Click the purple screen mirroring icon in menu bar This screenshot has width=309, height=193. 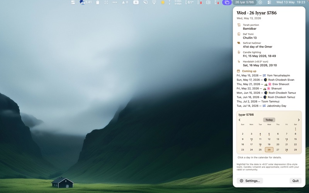[227, 2]
